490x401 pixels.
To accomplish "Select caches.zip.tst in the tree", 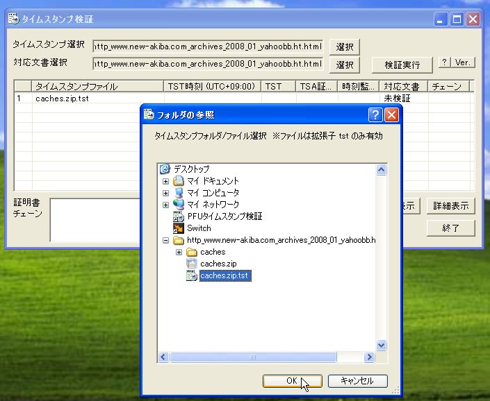I will pos(225,275).
